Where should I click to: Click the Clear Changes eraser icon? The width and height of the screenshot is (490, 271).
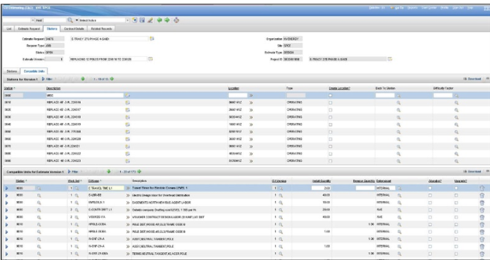(150, 20)
